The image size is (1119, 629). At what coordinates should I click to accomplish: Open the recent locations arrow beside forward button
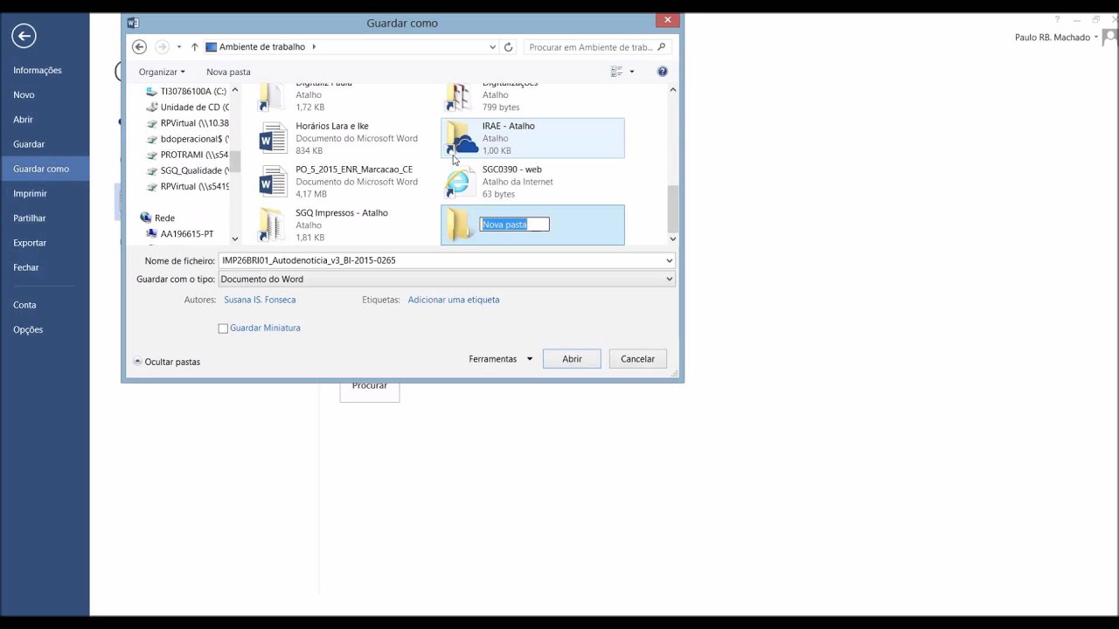pyautogui.click(x=179, y=47)
